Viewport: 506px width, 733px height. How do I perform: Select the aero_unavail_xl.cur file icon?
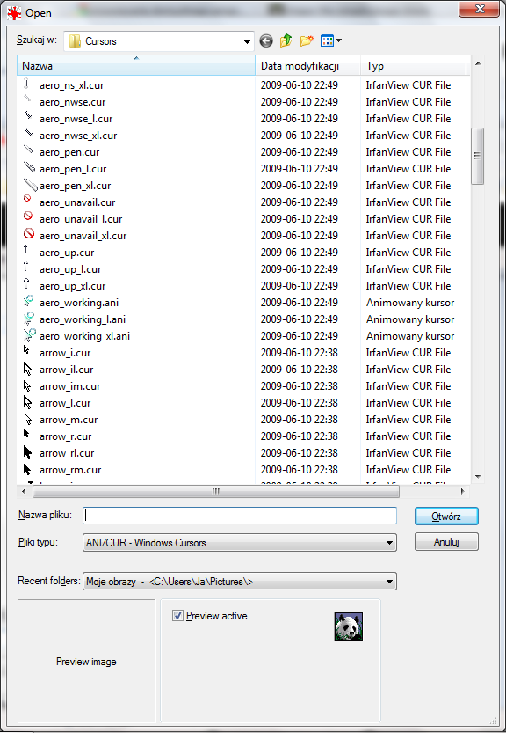tap(28, 234)
